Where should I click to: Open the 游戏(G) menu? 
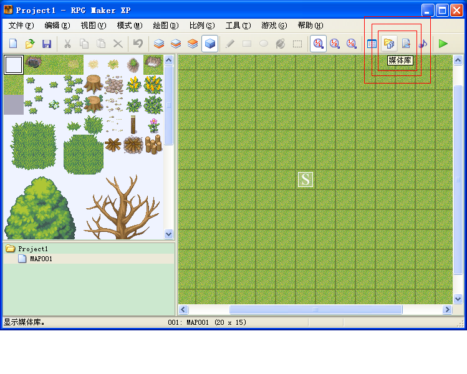[x=274, y=26]
